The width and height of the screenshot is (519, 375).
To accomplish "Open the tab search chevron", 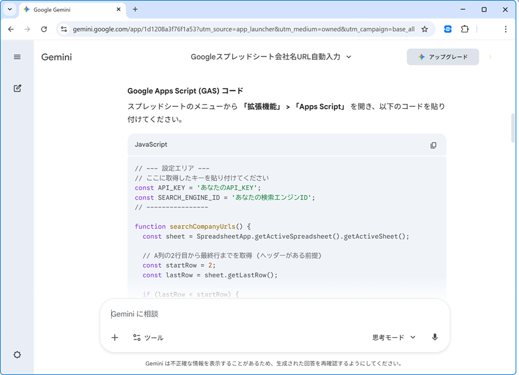I will pos(9,10).
